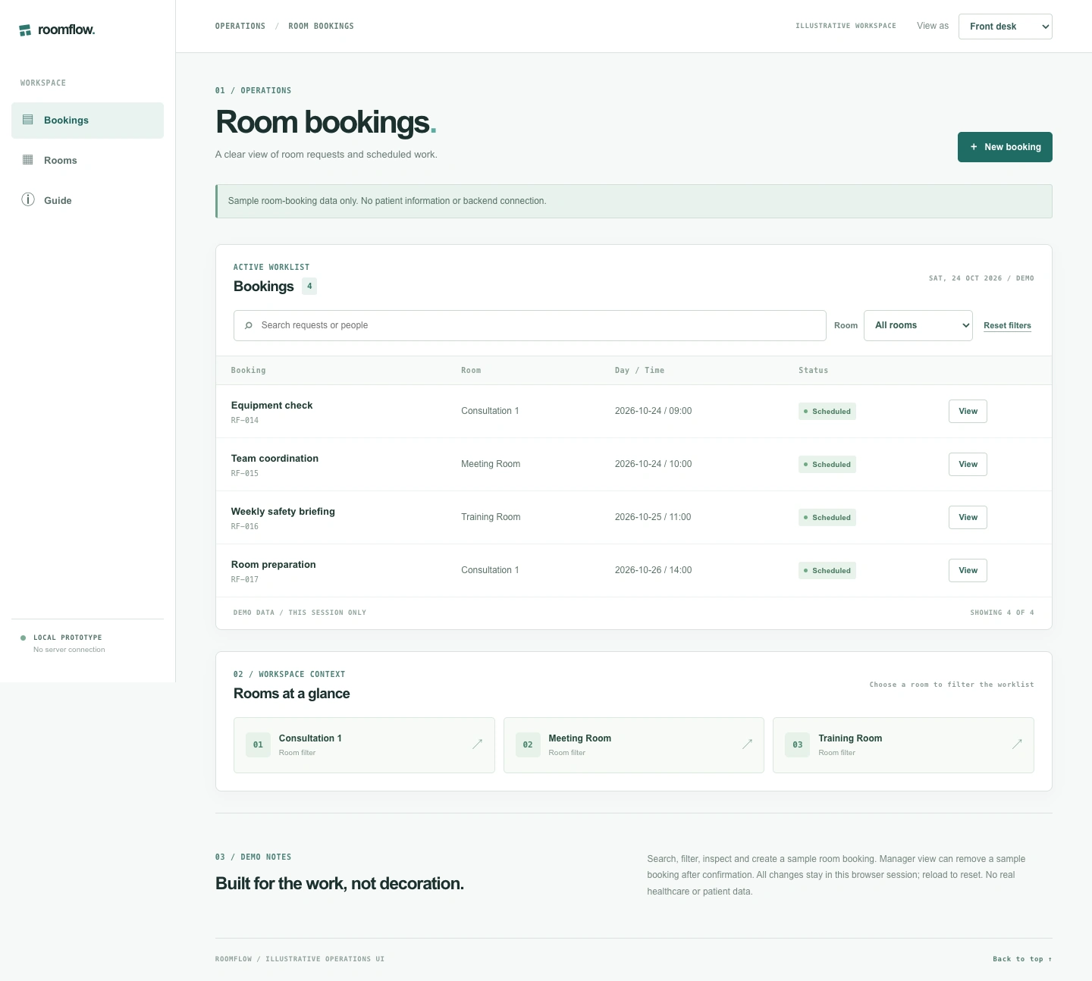View the Room preparation booking
The image size is (1092, 981).
(x=968, y=570)
